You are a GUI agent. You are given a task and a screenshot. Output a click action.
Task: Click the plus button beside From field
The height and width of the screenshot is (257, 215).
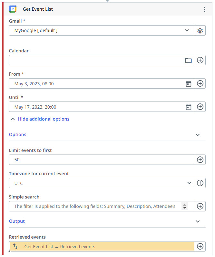200,84
